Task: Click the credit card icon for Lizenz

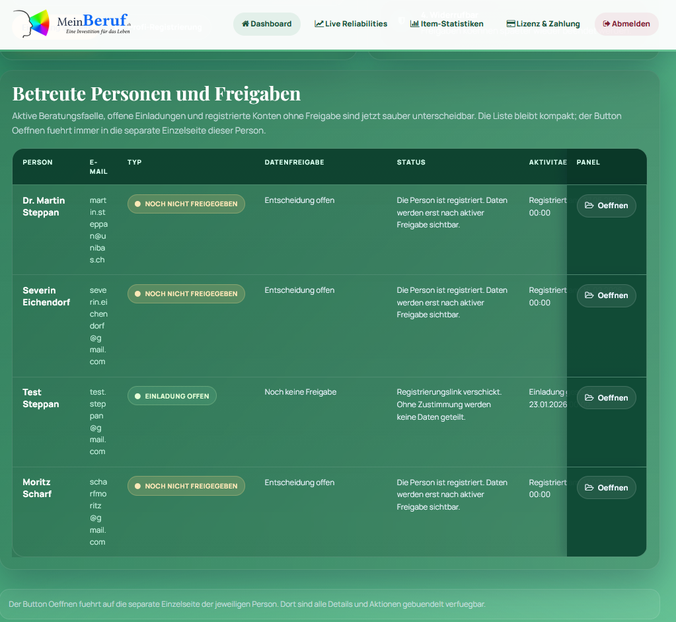Action: point(511,24)
